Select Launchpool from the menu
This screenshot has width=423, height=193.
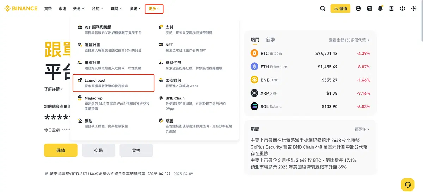(114, 83)
